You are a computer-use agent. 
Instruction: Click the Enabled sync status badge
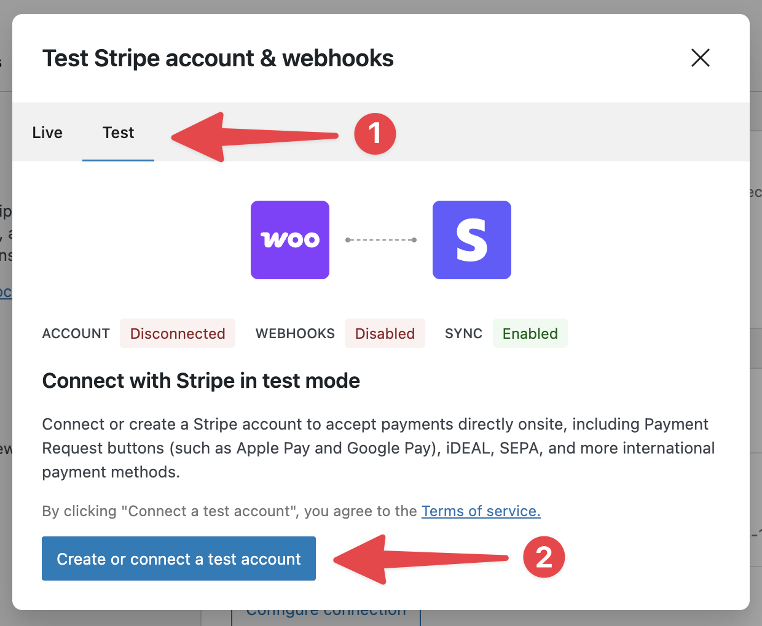(530, 333)
